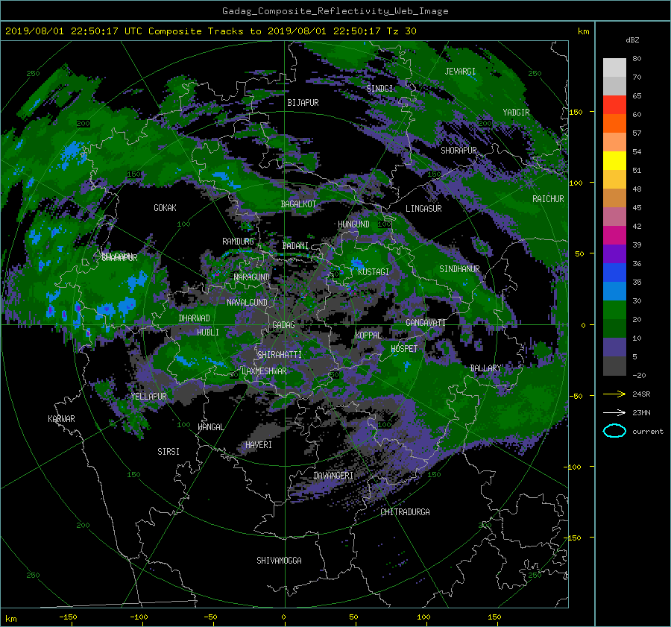The height and width of the screenshot is (627, 671).
Task: Click the Gadag_Composite_Reflectivity_Web_Image title
Action: coord(335,11)
